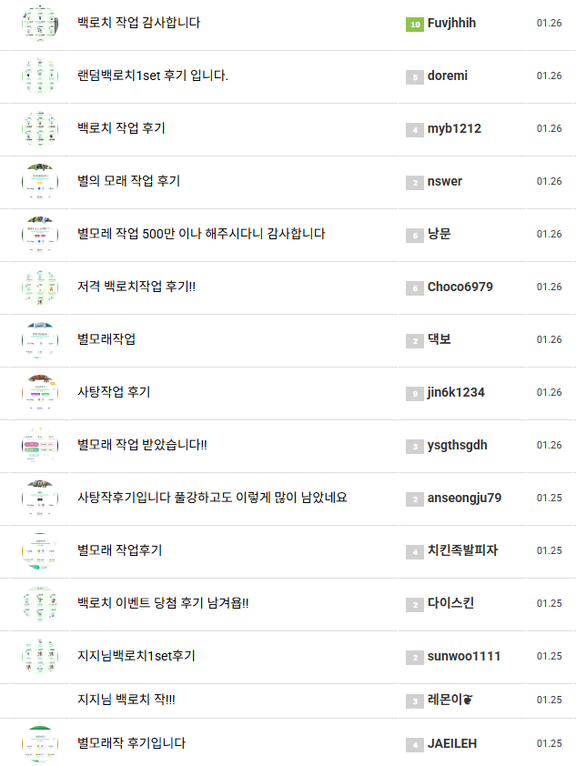The height and width of the screenshot is (766, 576).
Task: Click the level badge next to Choco6979
Action: click(x=415, y=287)
